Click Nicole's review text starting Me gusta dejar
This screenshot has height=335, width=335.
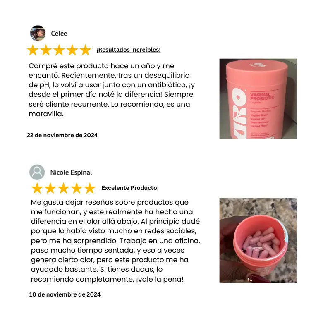coord(115,241)
